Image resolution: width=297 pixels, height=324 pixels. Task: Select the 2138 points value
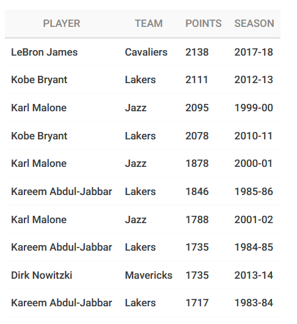(197, 52)
